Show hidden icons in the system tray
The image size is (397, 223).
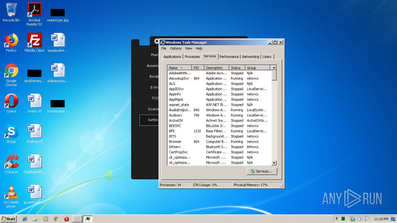(x=337, y=219)
